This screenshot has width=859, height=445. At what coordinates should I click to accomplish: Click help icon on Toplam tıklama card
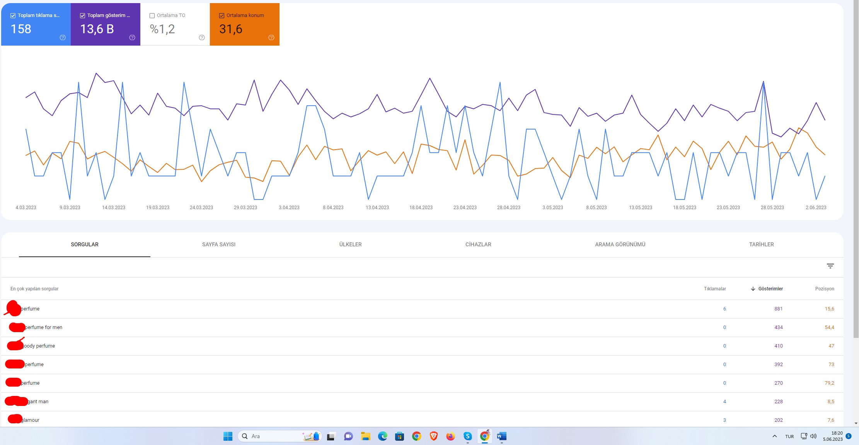[63, 38]
